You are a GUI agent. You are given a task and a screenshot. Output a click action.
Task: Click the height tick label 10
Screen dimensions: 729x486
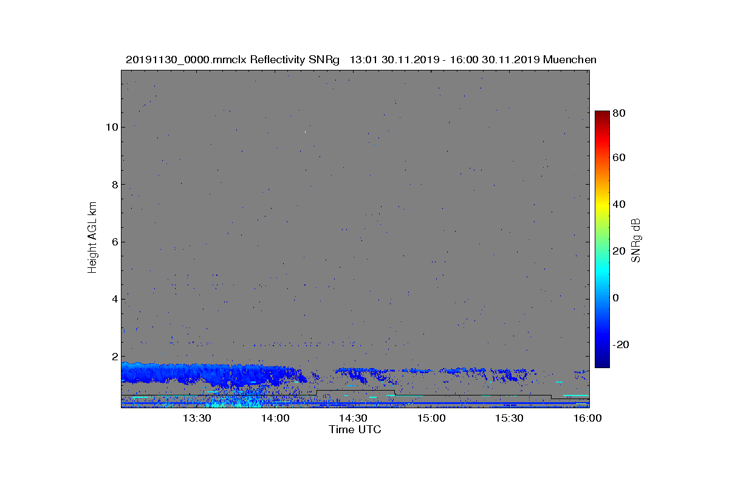111,127
